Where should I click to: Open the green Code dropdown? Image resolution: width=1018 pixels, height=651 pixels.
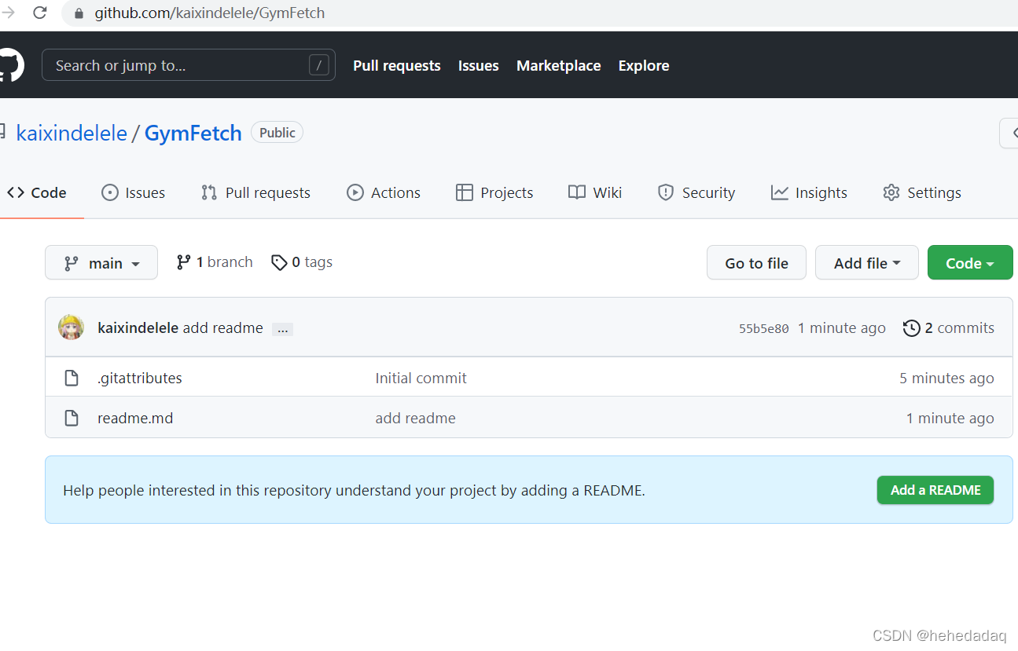(x=970, y=262)
